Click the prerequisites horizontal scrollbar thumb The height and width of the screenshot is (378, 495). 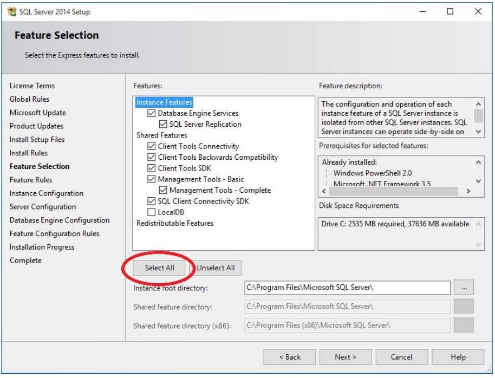pos(393,191)
